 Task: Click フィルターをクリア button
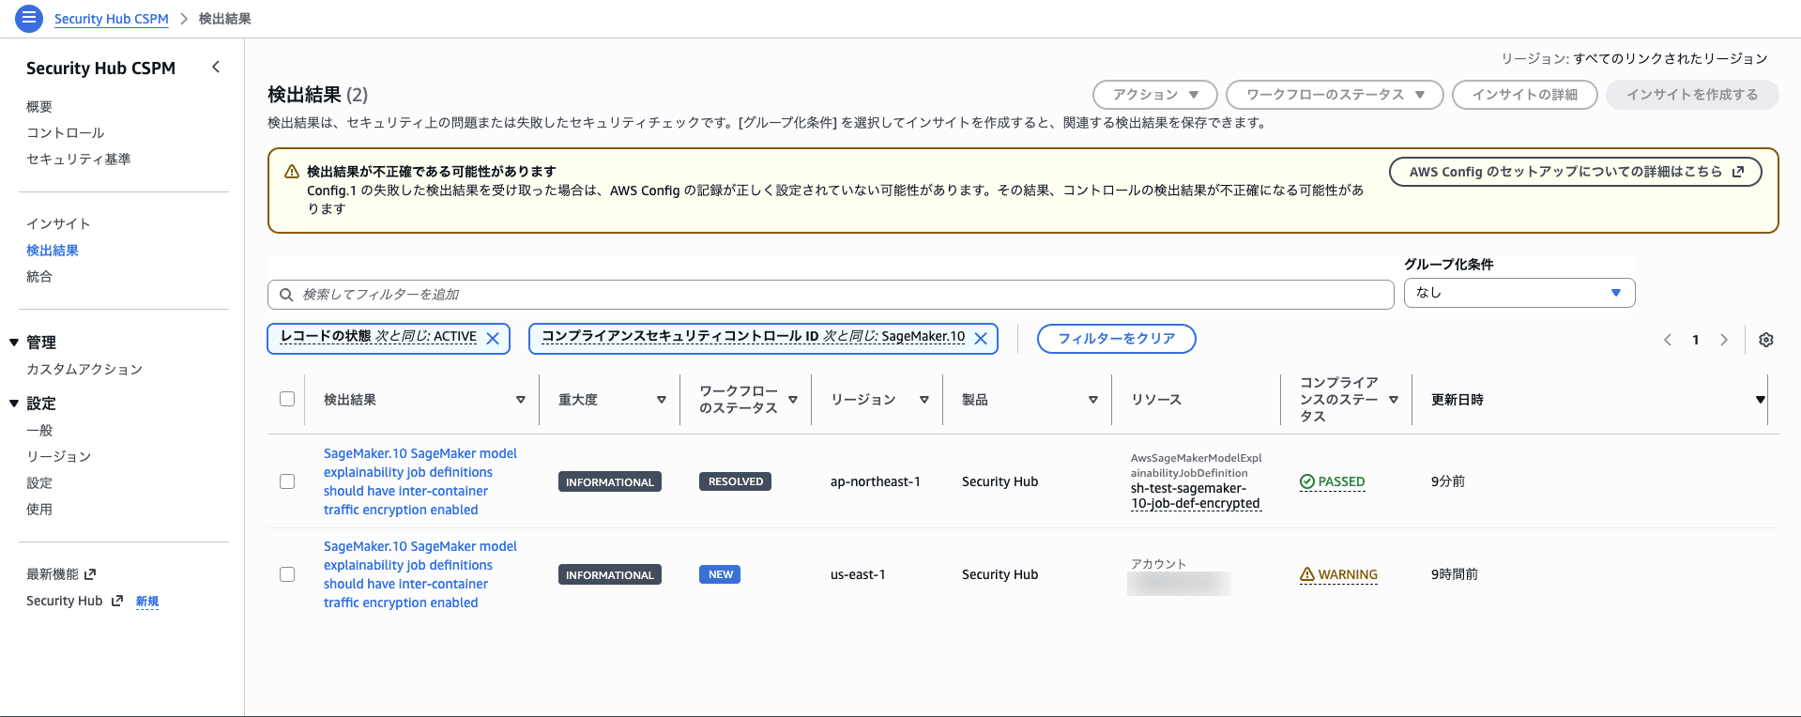[x=1117, y=339]
